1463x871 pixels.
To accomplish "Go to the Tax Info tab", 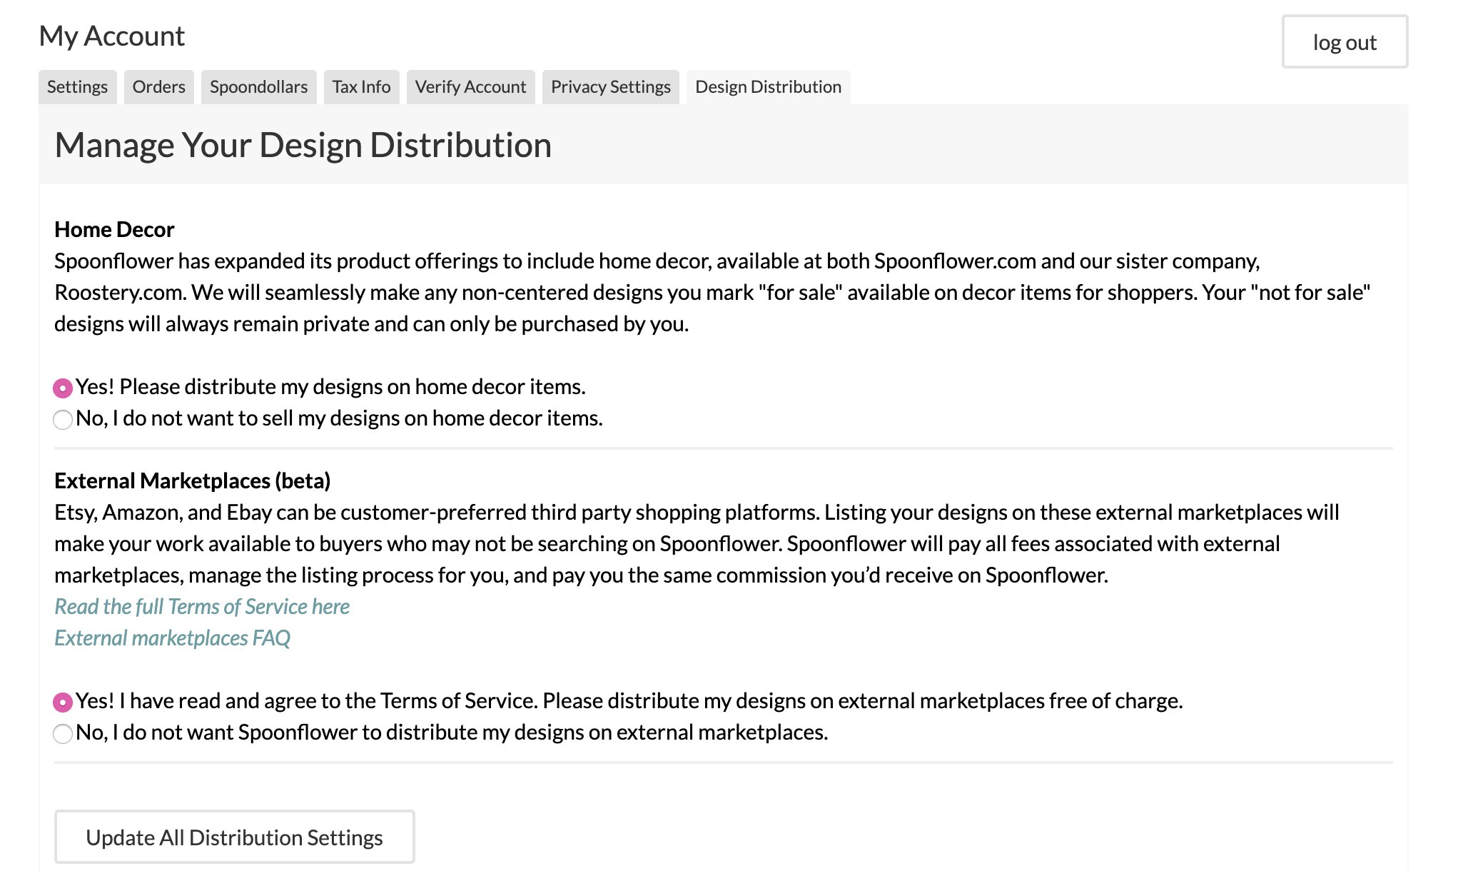I will [x=361, y=87].
